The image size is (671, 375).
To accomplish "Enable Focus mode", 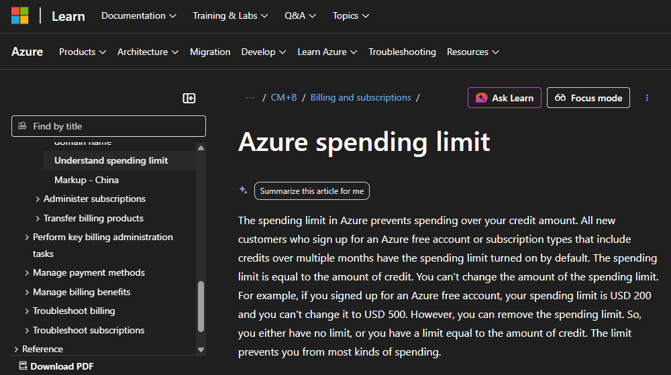I will tap(588, 98).
